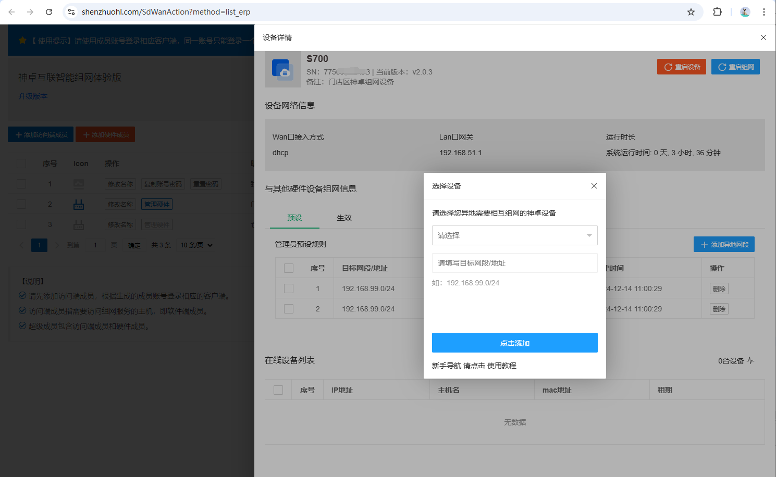The image size is (776, 477).
Task: Click the S700 device icon
Action: [282, 69]
